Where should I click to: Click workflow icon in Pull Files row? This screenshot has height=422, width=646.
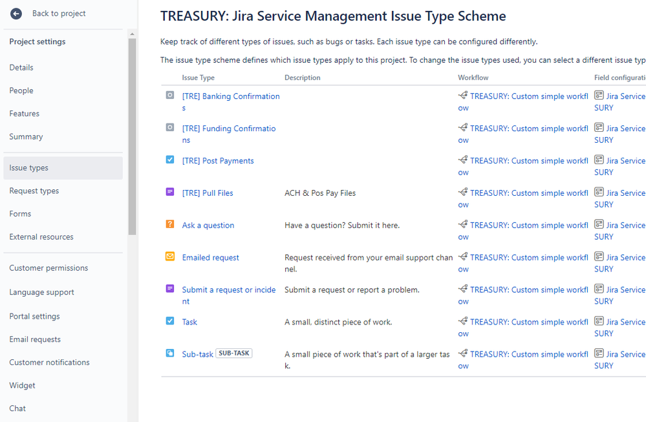click(463, 193)
